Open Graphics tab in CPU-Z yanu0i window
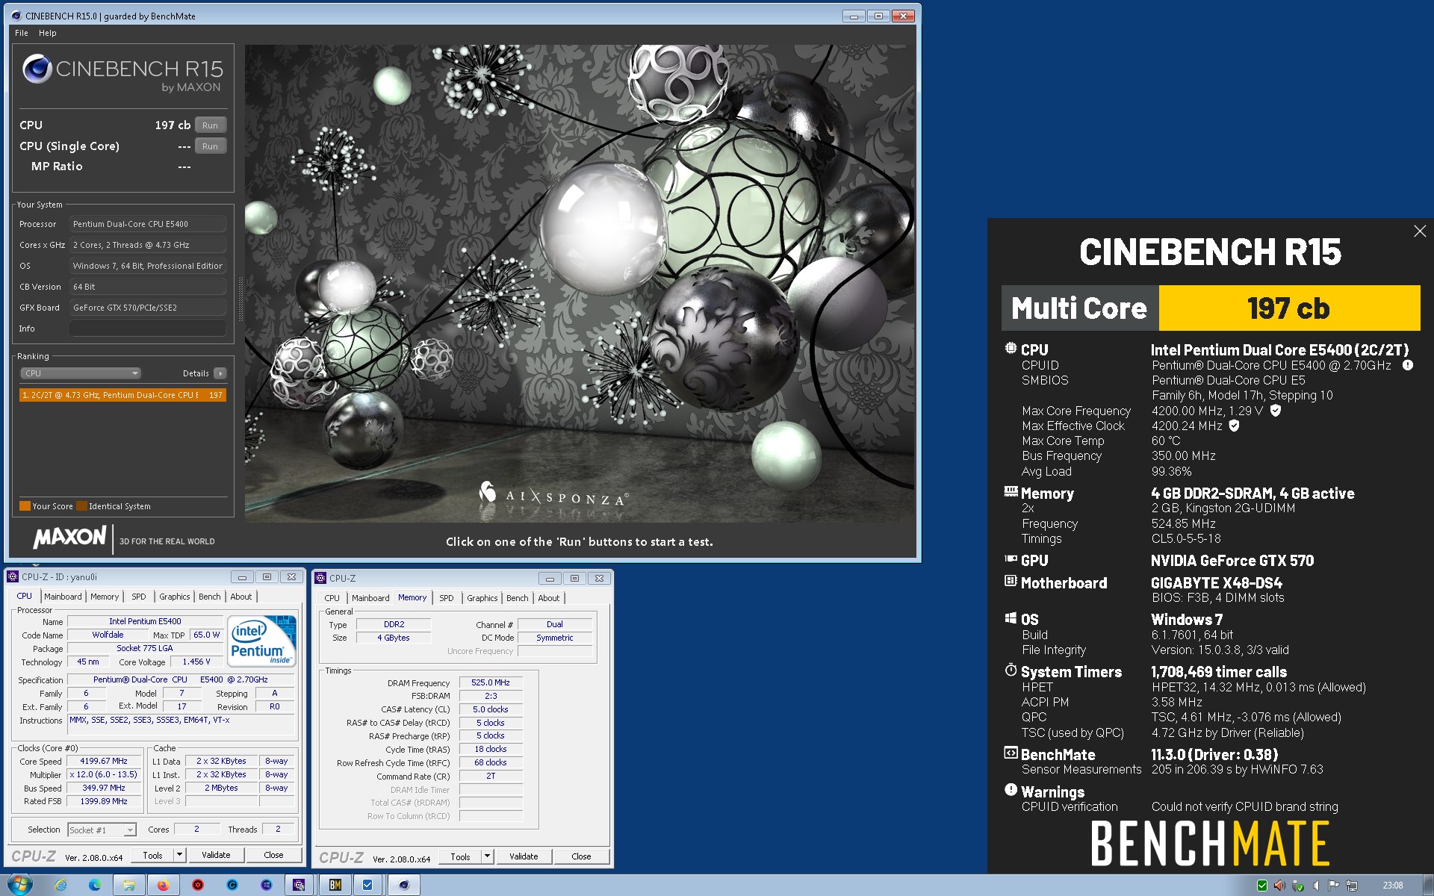Screen dimensions: 1434x896 175,597
